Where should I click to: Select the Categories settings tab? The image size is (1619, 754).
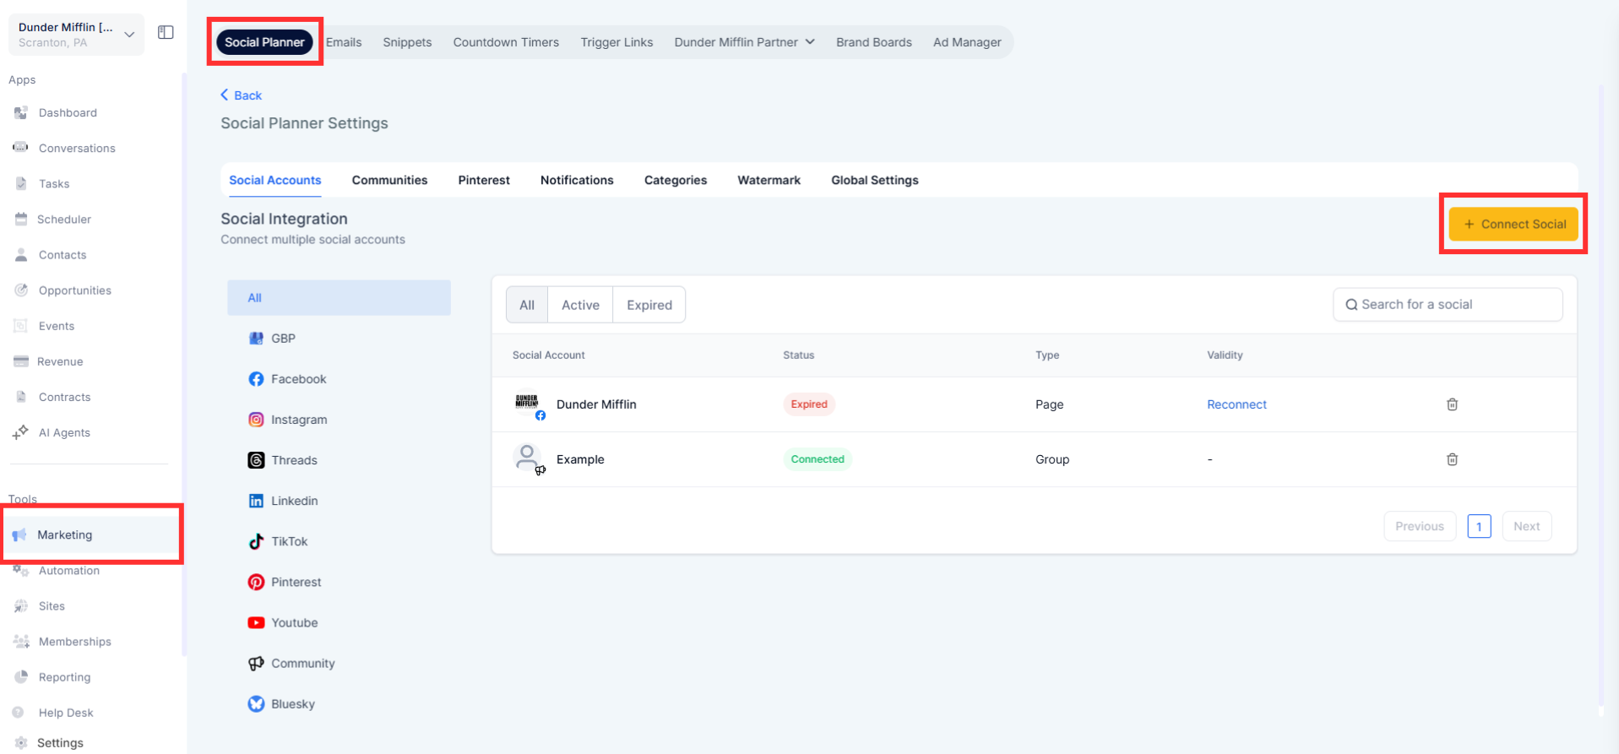click(x=676, y=180)
